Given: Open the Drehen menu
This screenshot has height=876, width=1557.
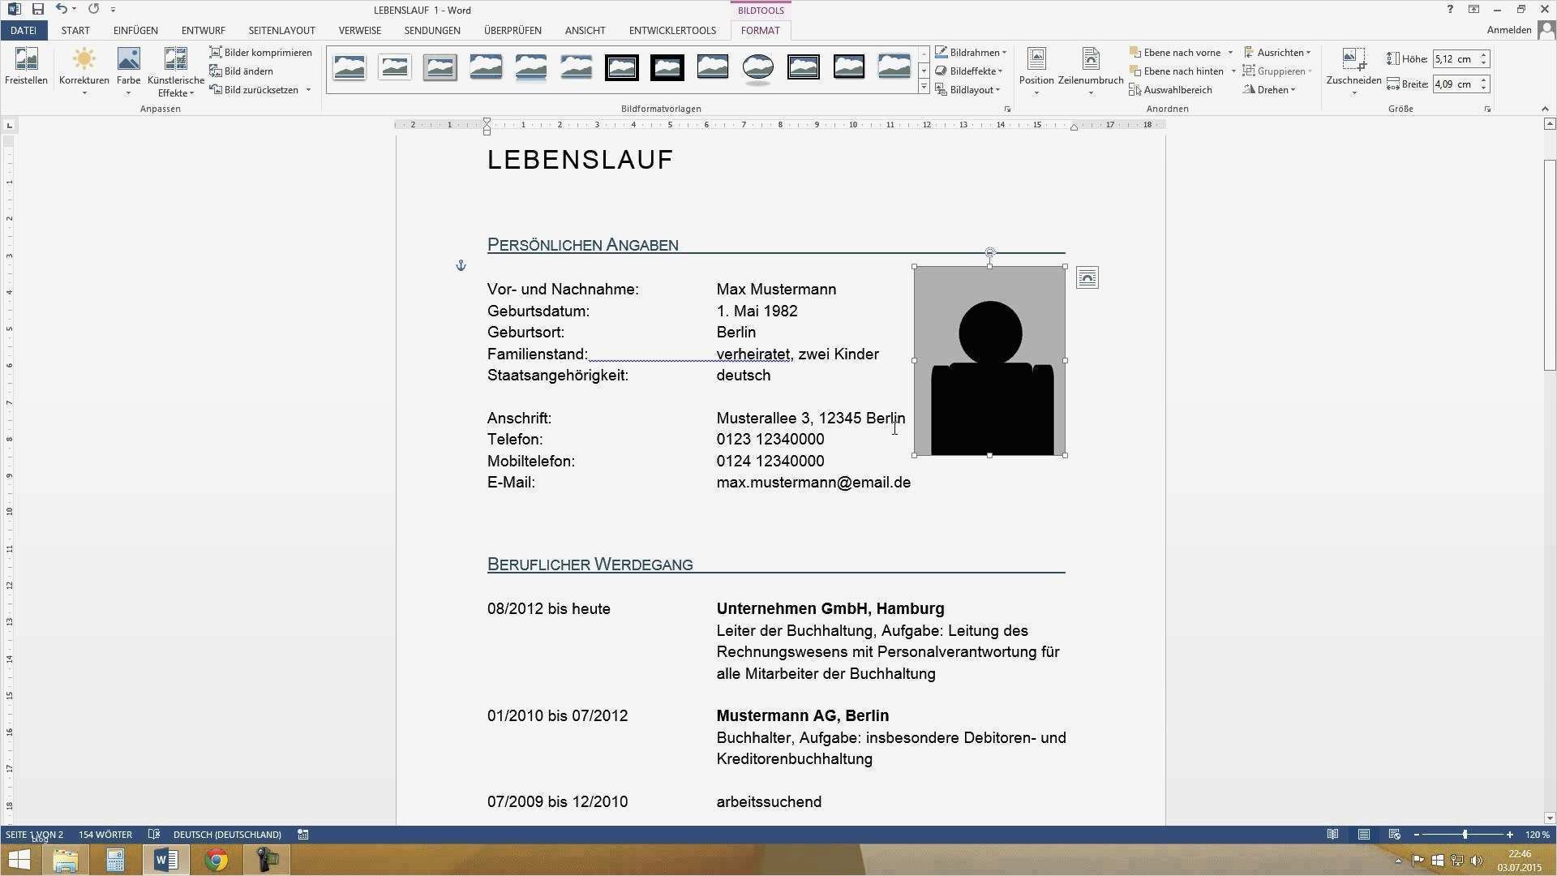Looking at the screenshot, I should [1268, 89].
